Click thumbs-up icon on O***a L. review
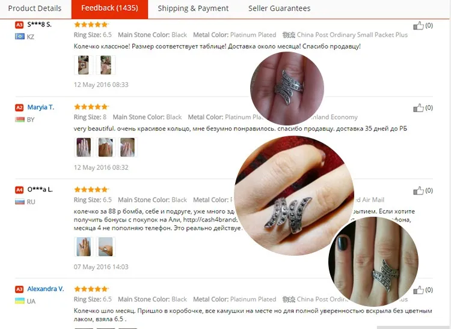The height and width of the screenshot is (329, 451). pyautogui.click(x=419, y=191)
